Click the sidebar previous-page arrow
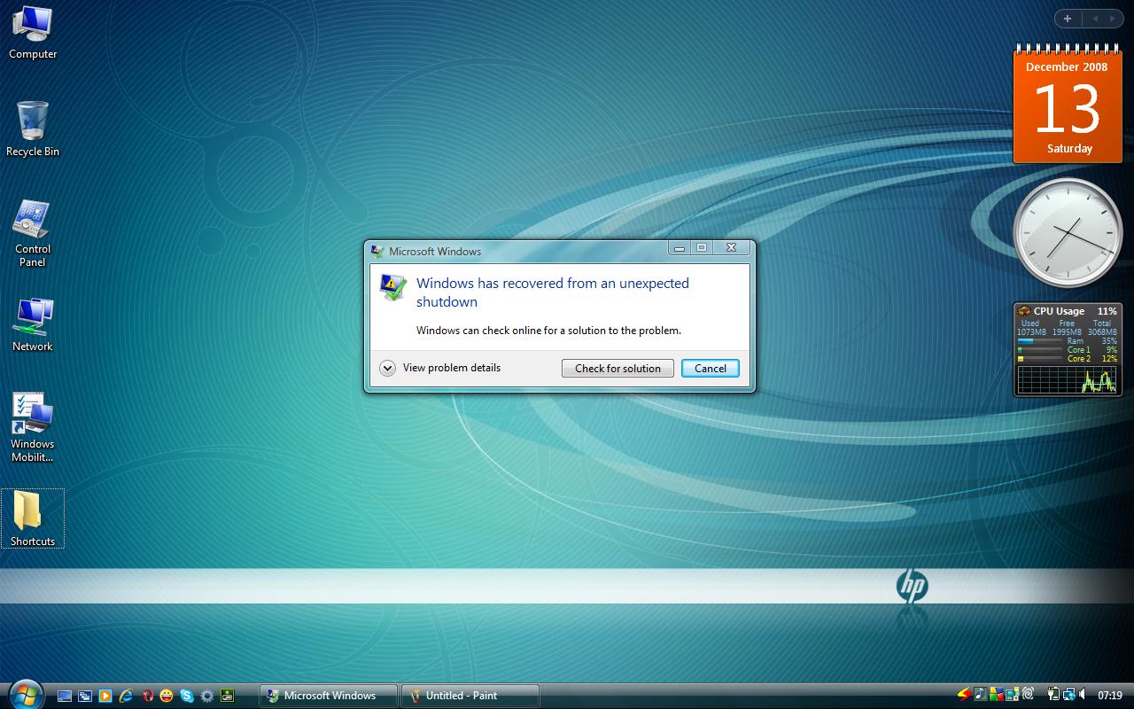1134x709 pixels. [1095, 19]
